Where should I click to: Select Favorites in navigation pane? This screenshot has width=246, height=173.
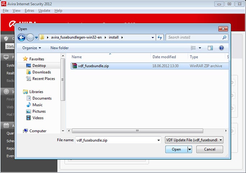[x=37, y=59]
